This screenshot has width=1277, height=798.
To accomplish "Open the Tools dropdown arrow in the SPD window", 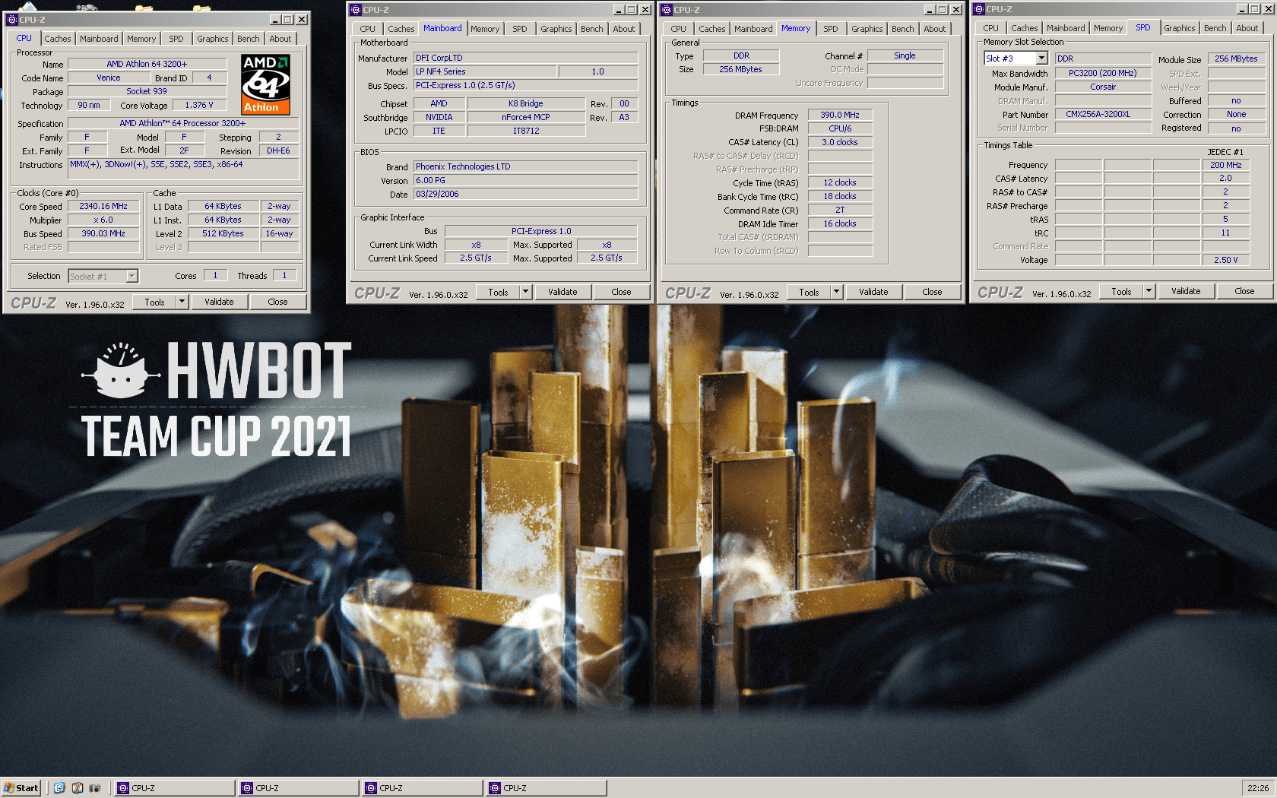I will (1149, 291).
